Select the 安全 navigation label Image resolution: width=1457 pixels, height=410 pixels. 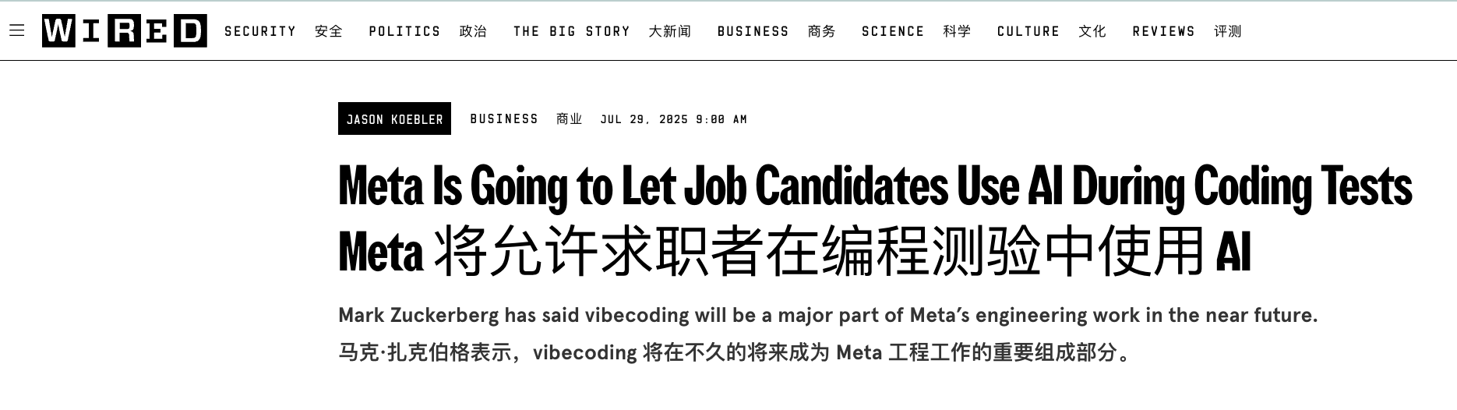(x=329, y=31)
